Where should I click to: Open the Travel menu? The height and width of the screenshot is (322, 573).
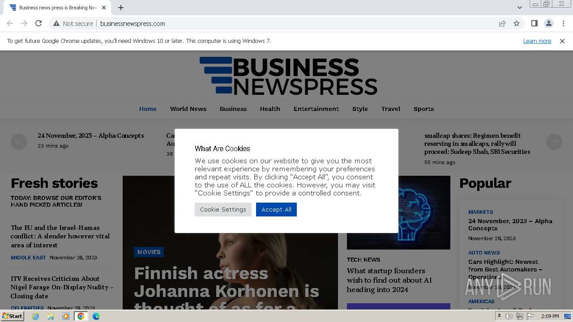click(x=391, y=109)
